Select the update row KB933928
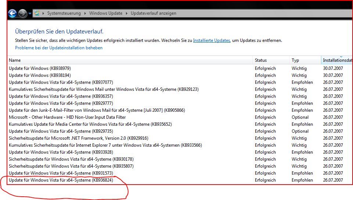Screen dimensions: 353x200 tap(180, 152)
